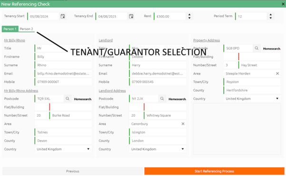This screenshot has width=286, height=176.
Task: Click the tenant Email input field
Action: pyautogui.click(x=63, y=73)
